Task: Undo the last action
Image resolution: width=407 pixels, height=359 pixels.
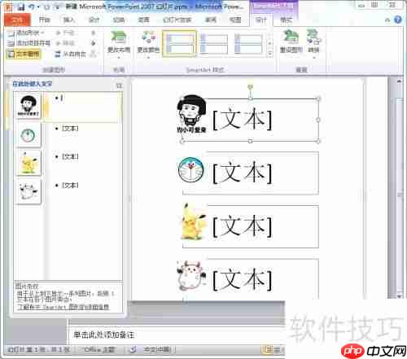Action: click(x=32, y=7)
